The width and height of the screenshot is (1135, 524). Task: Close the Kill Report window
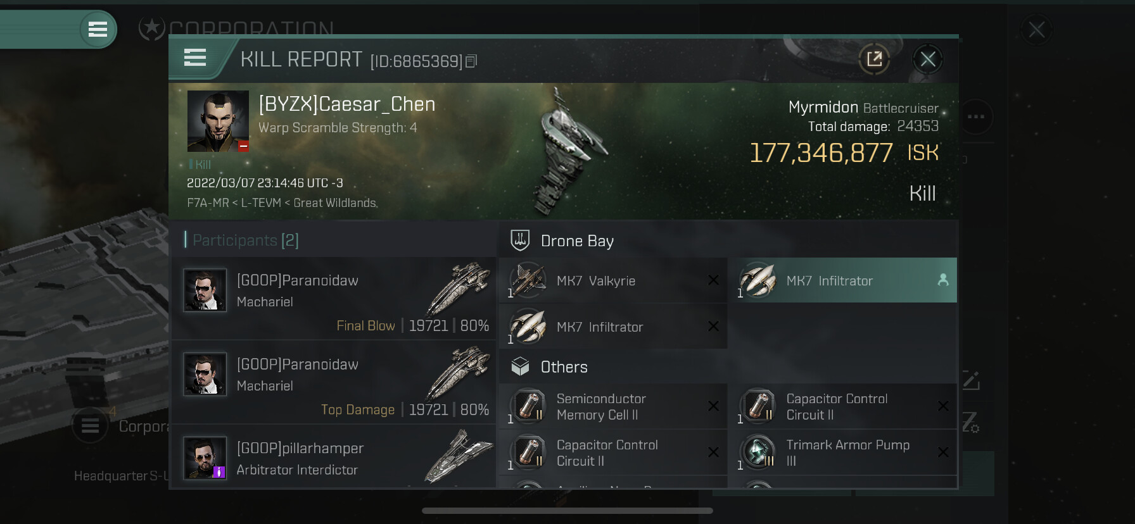coord(928,59)
